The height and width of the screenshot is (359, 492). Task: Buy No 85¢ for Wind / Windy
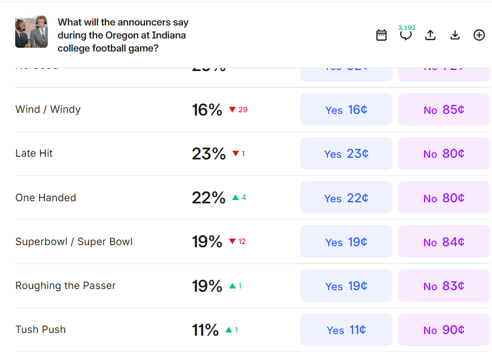click(444, 110)
